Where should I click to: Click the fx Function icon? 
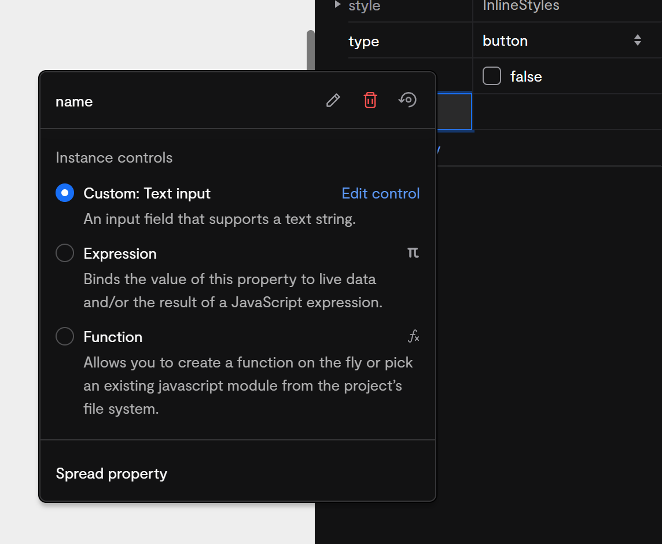click(414, 336)
